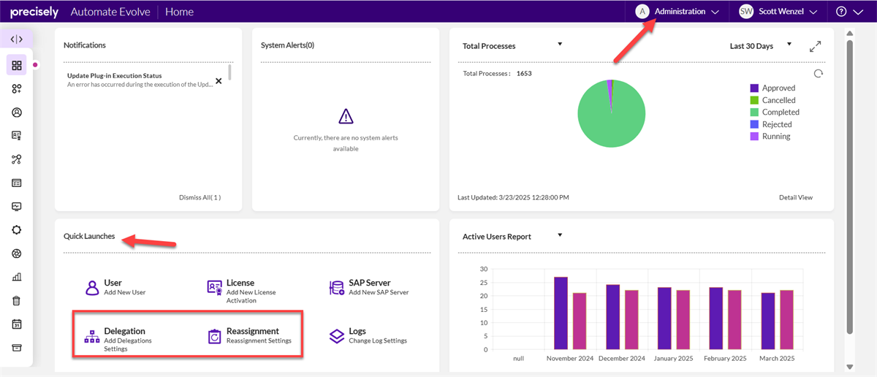Click the SAP Server database icon

[336, 287]
